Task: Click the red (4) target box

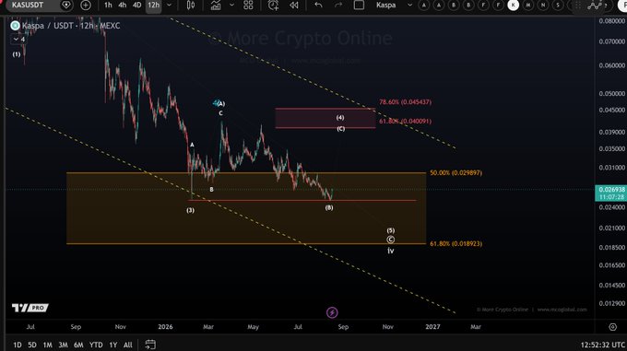Action: (x=325, y=118)
